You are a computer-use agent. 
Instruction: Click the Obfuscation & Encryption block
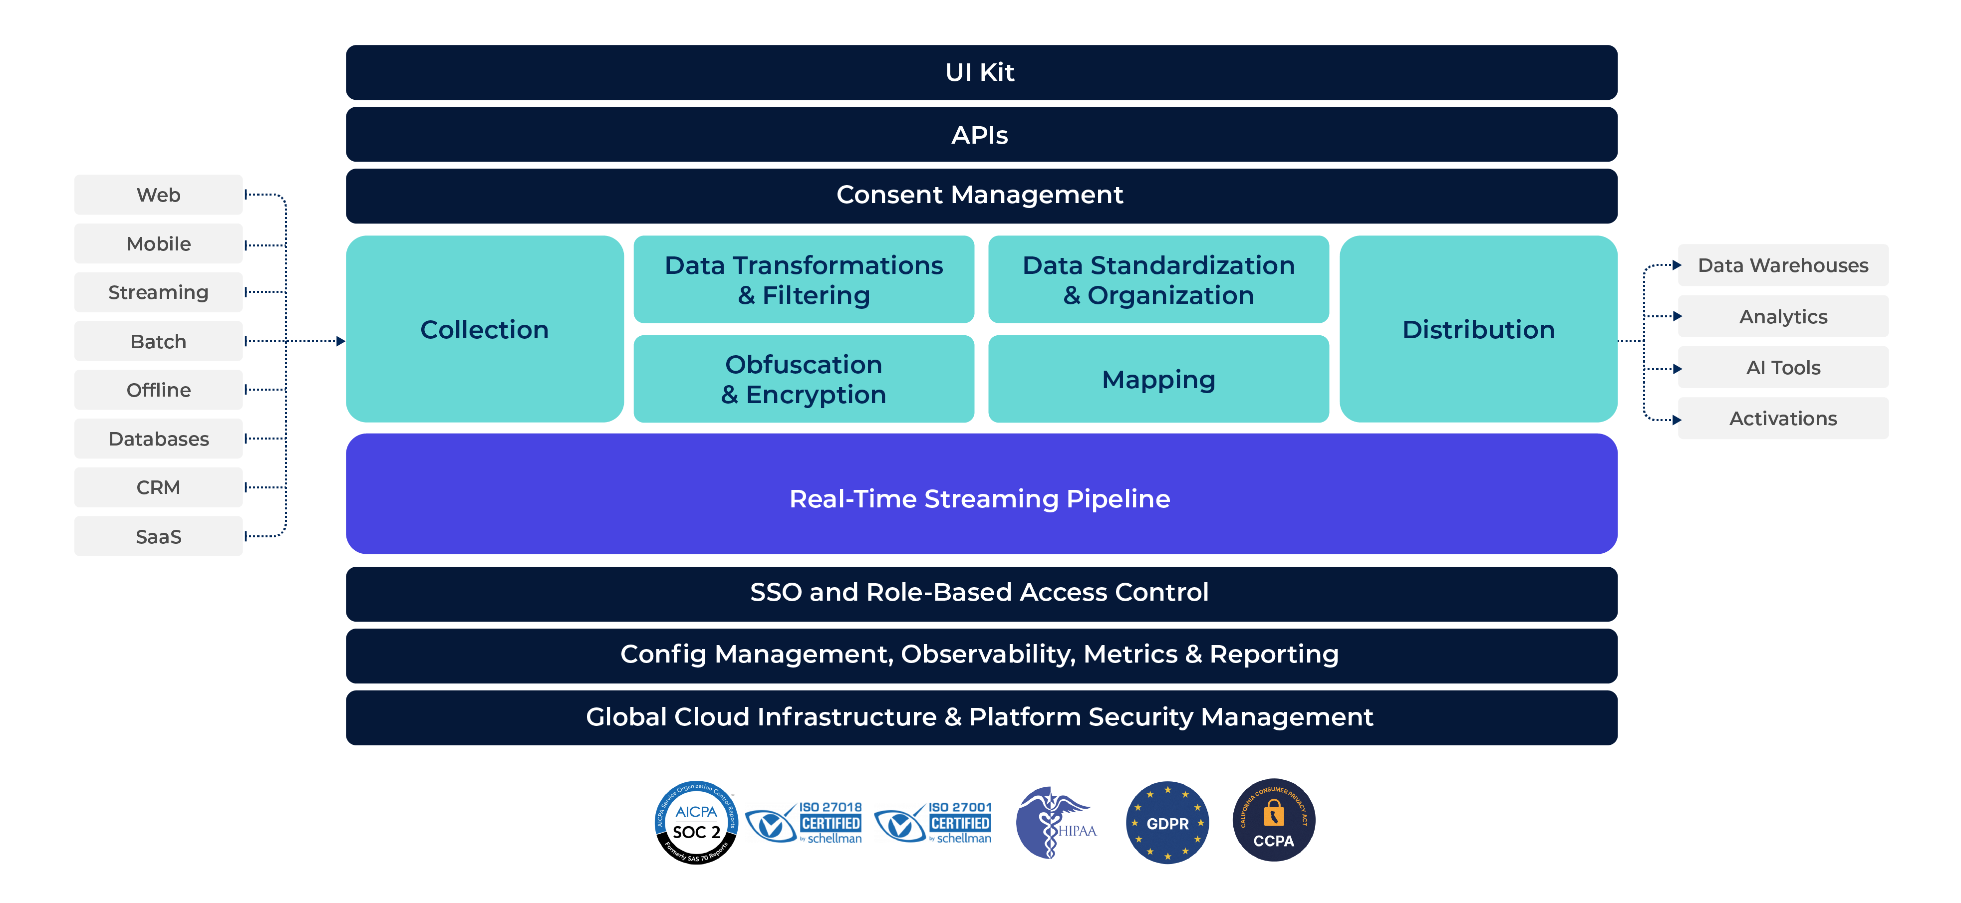804,379
